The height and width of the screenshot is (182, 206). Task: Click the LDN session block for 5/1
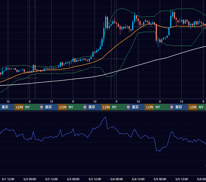click(19, 107)
